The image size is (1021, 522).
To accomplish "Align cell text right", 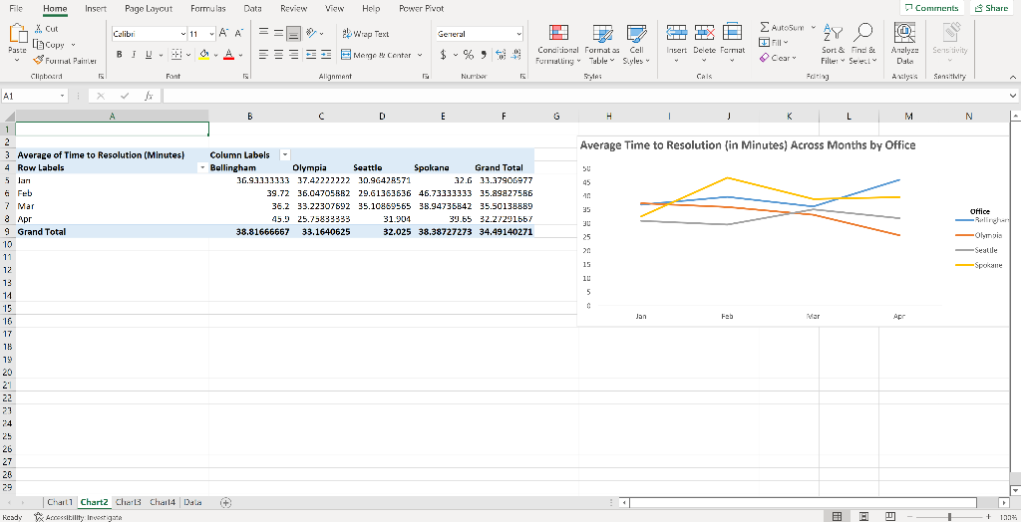I will coord(294,55).
